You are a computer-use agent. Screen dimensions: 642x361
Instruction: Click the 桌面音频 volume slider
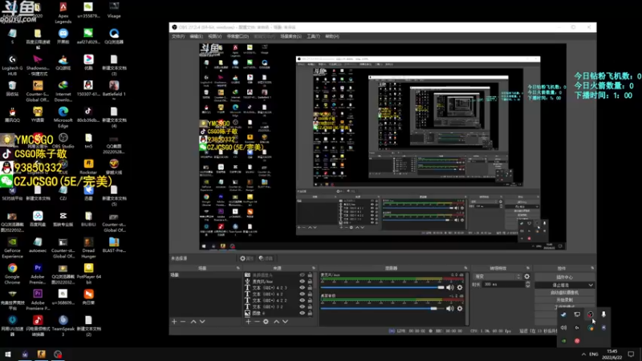382,308
